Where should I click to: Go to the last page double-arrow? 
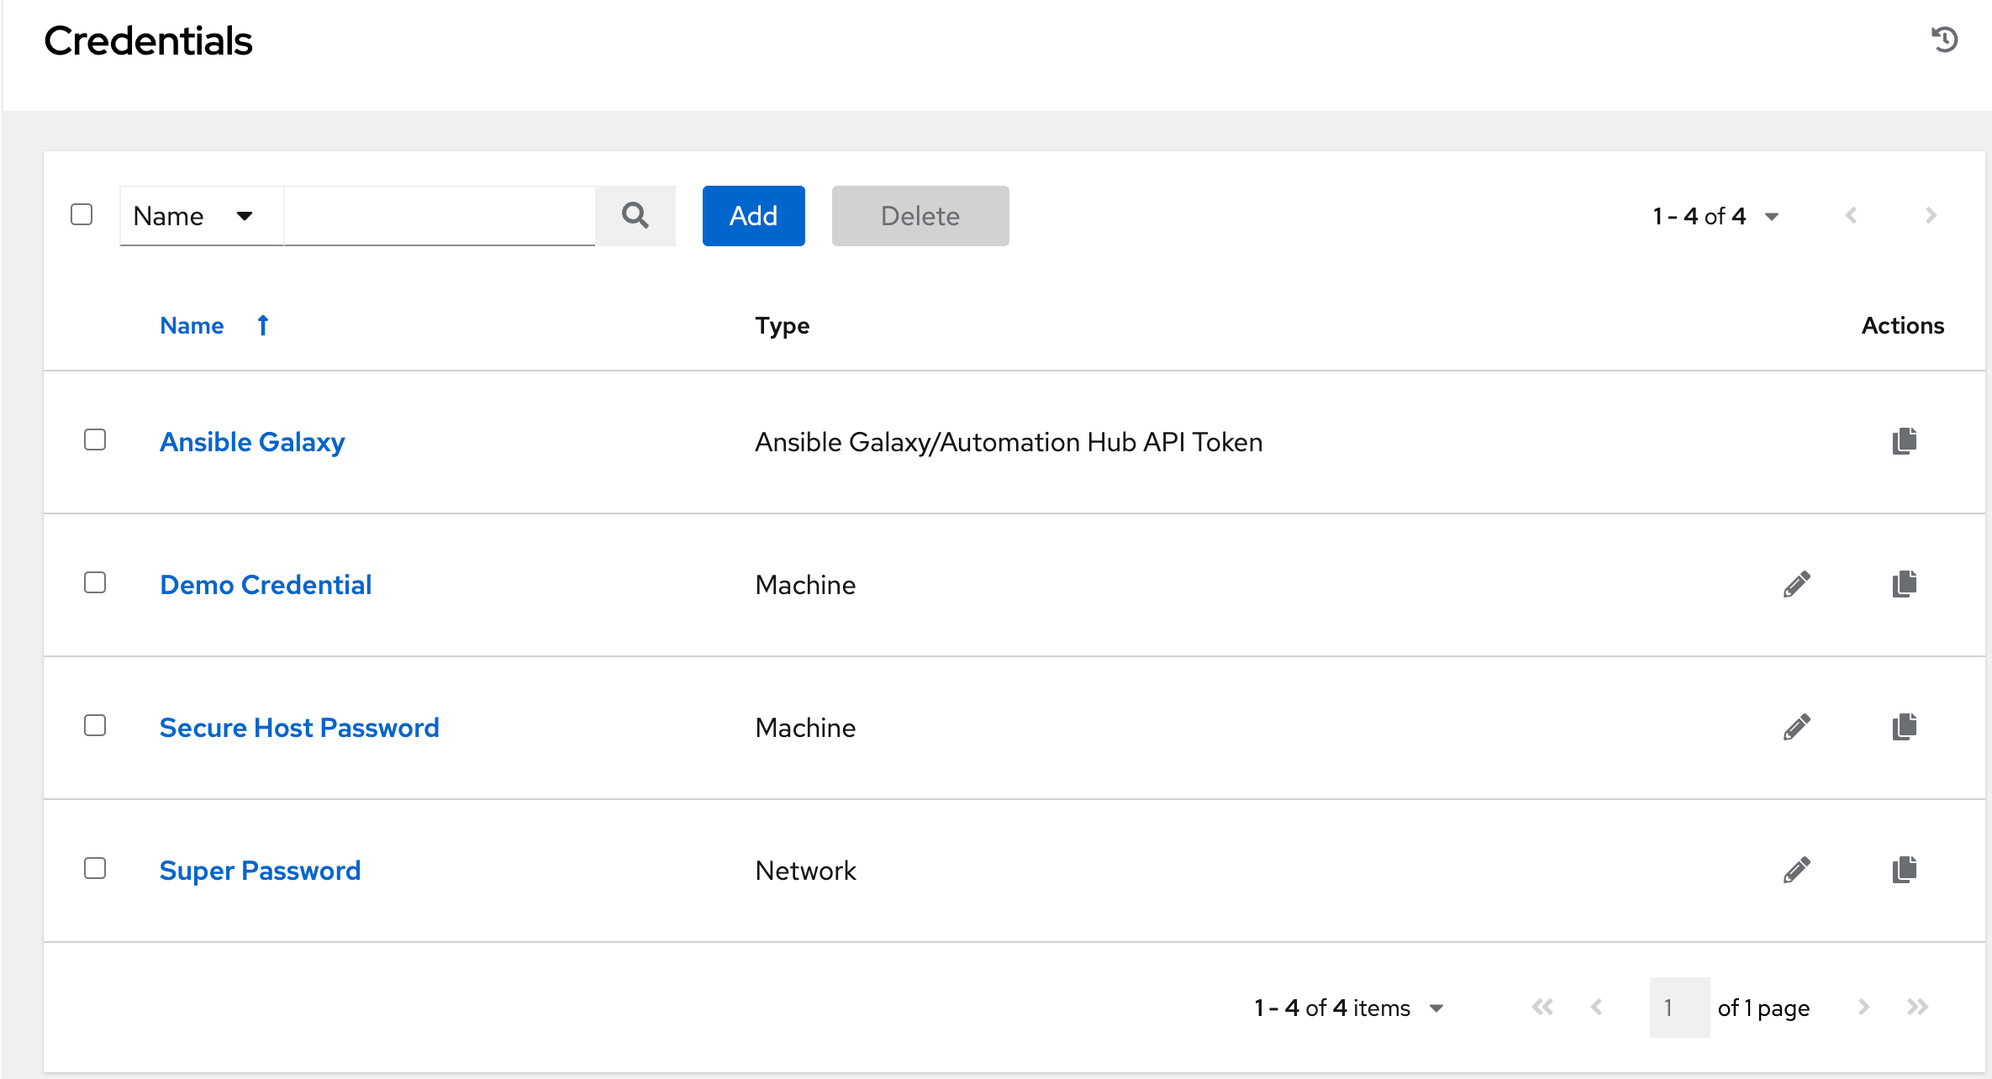[x=1917, y=1007]
